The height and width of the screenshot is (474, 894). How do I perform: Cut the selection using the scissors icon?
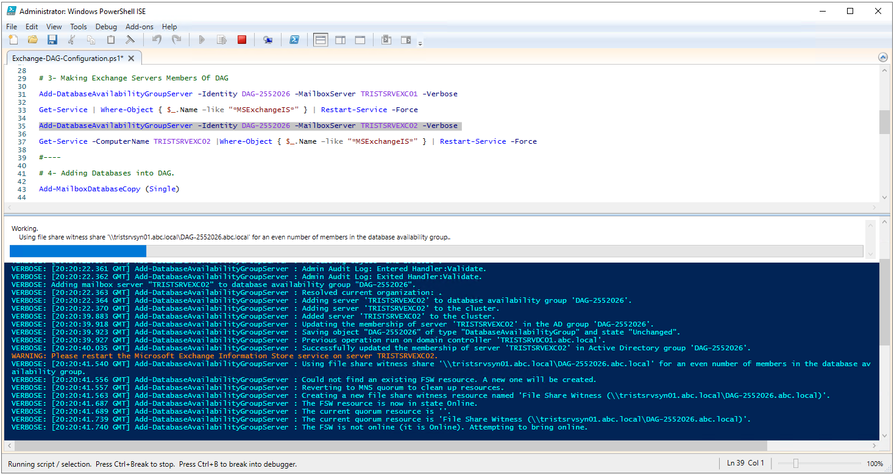click(72, 40)
